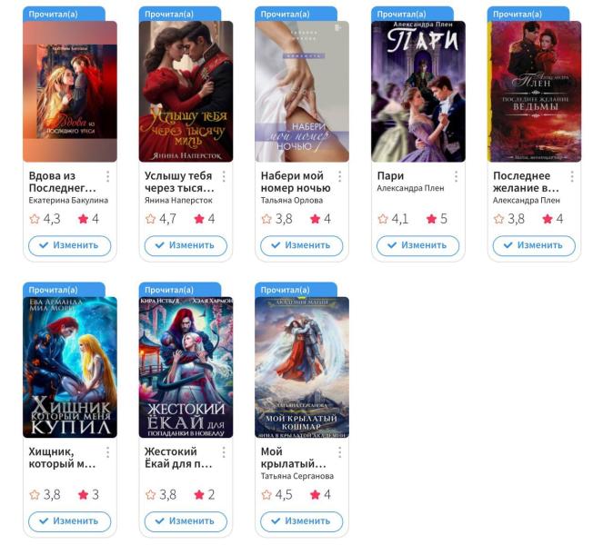Image resolution: width=603 pixels, height=545 pixels.
Task: Open Жестокий Ёкай book cover thumbnail
Action: click(x=186, y=367)
